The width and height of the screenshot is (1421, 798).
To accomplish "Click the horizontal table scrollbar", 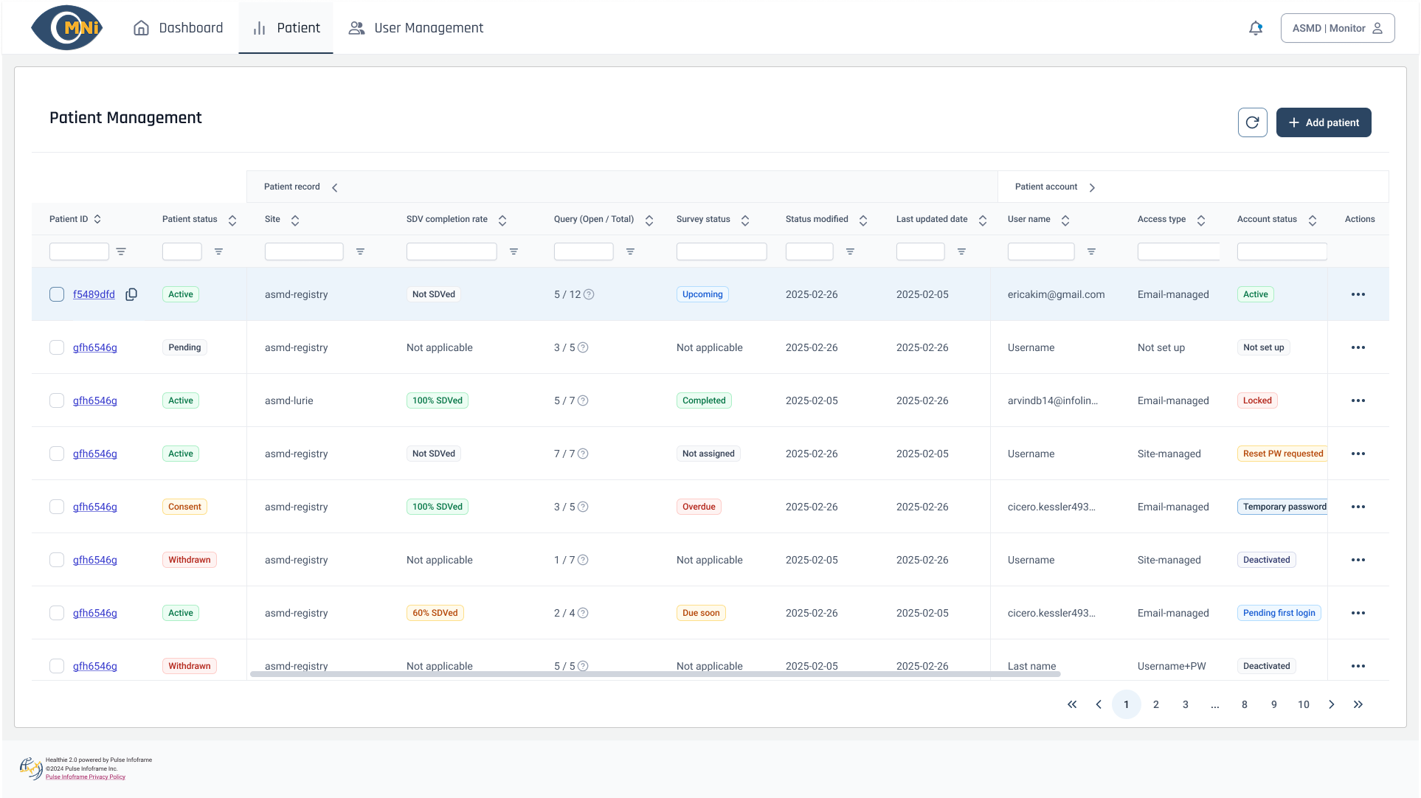I will click(655, 674).
